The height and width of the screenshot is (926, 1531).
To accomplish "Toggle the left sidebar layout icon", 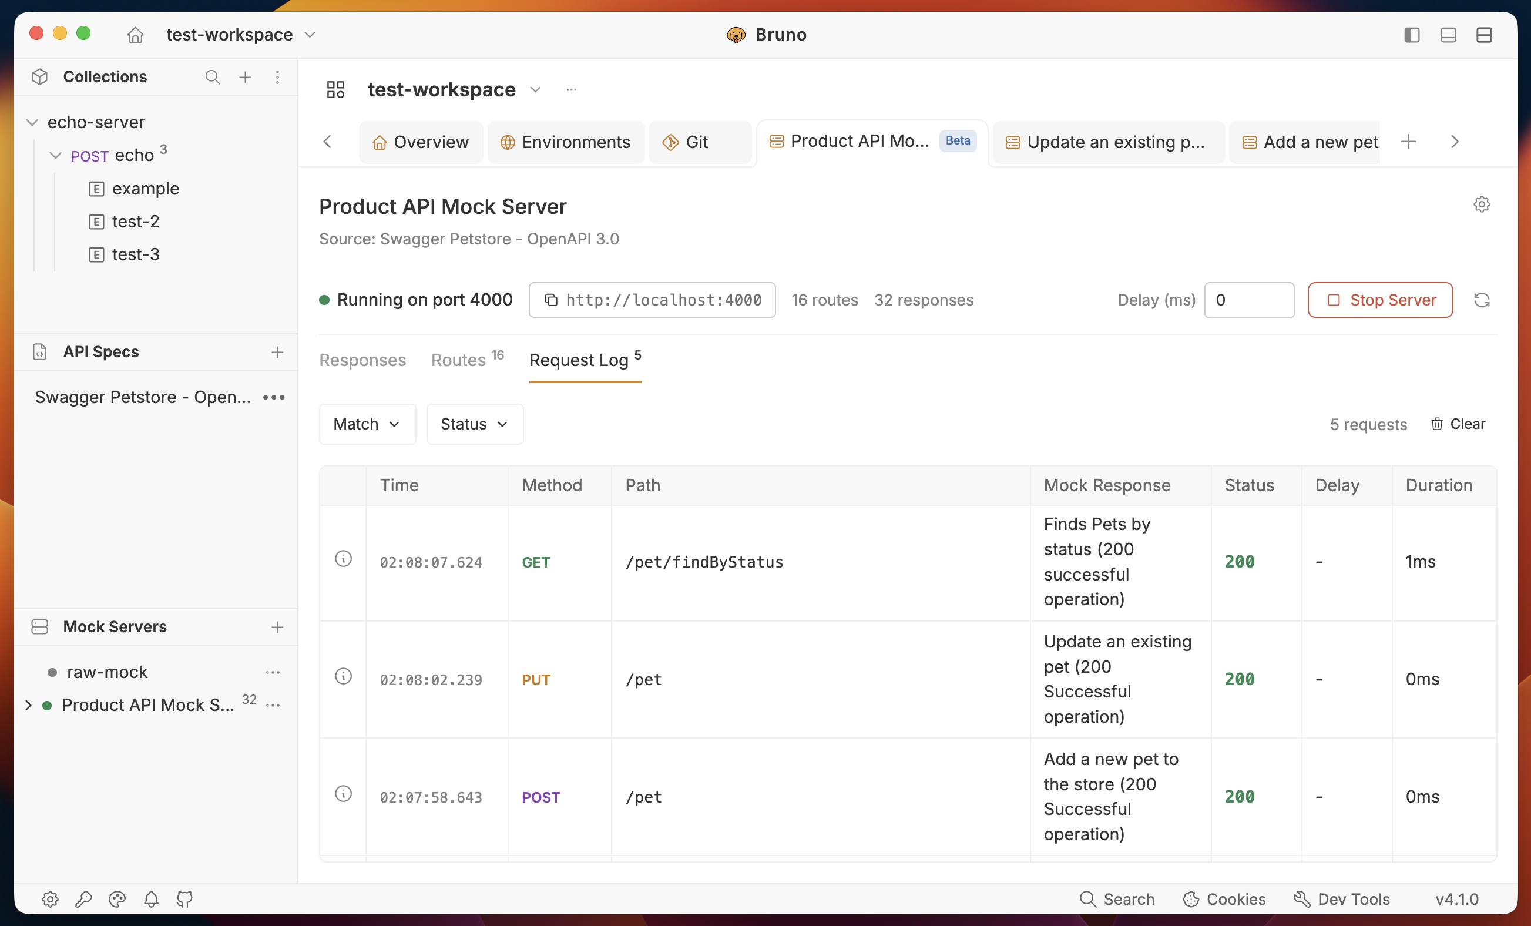I will click(x=1412, y=35).
